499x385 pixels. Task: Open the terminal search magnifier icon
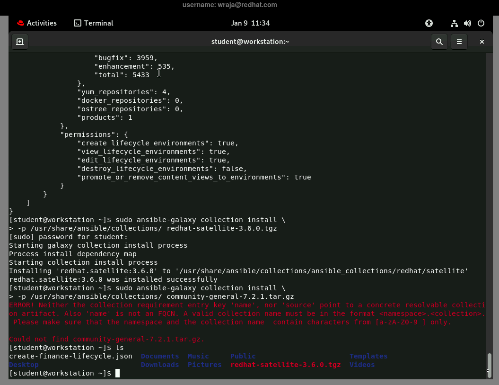pos(439,42)
